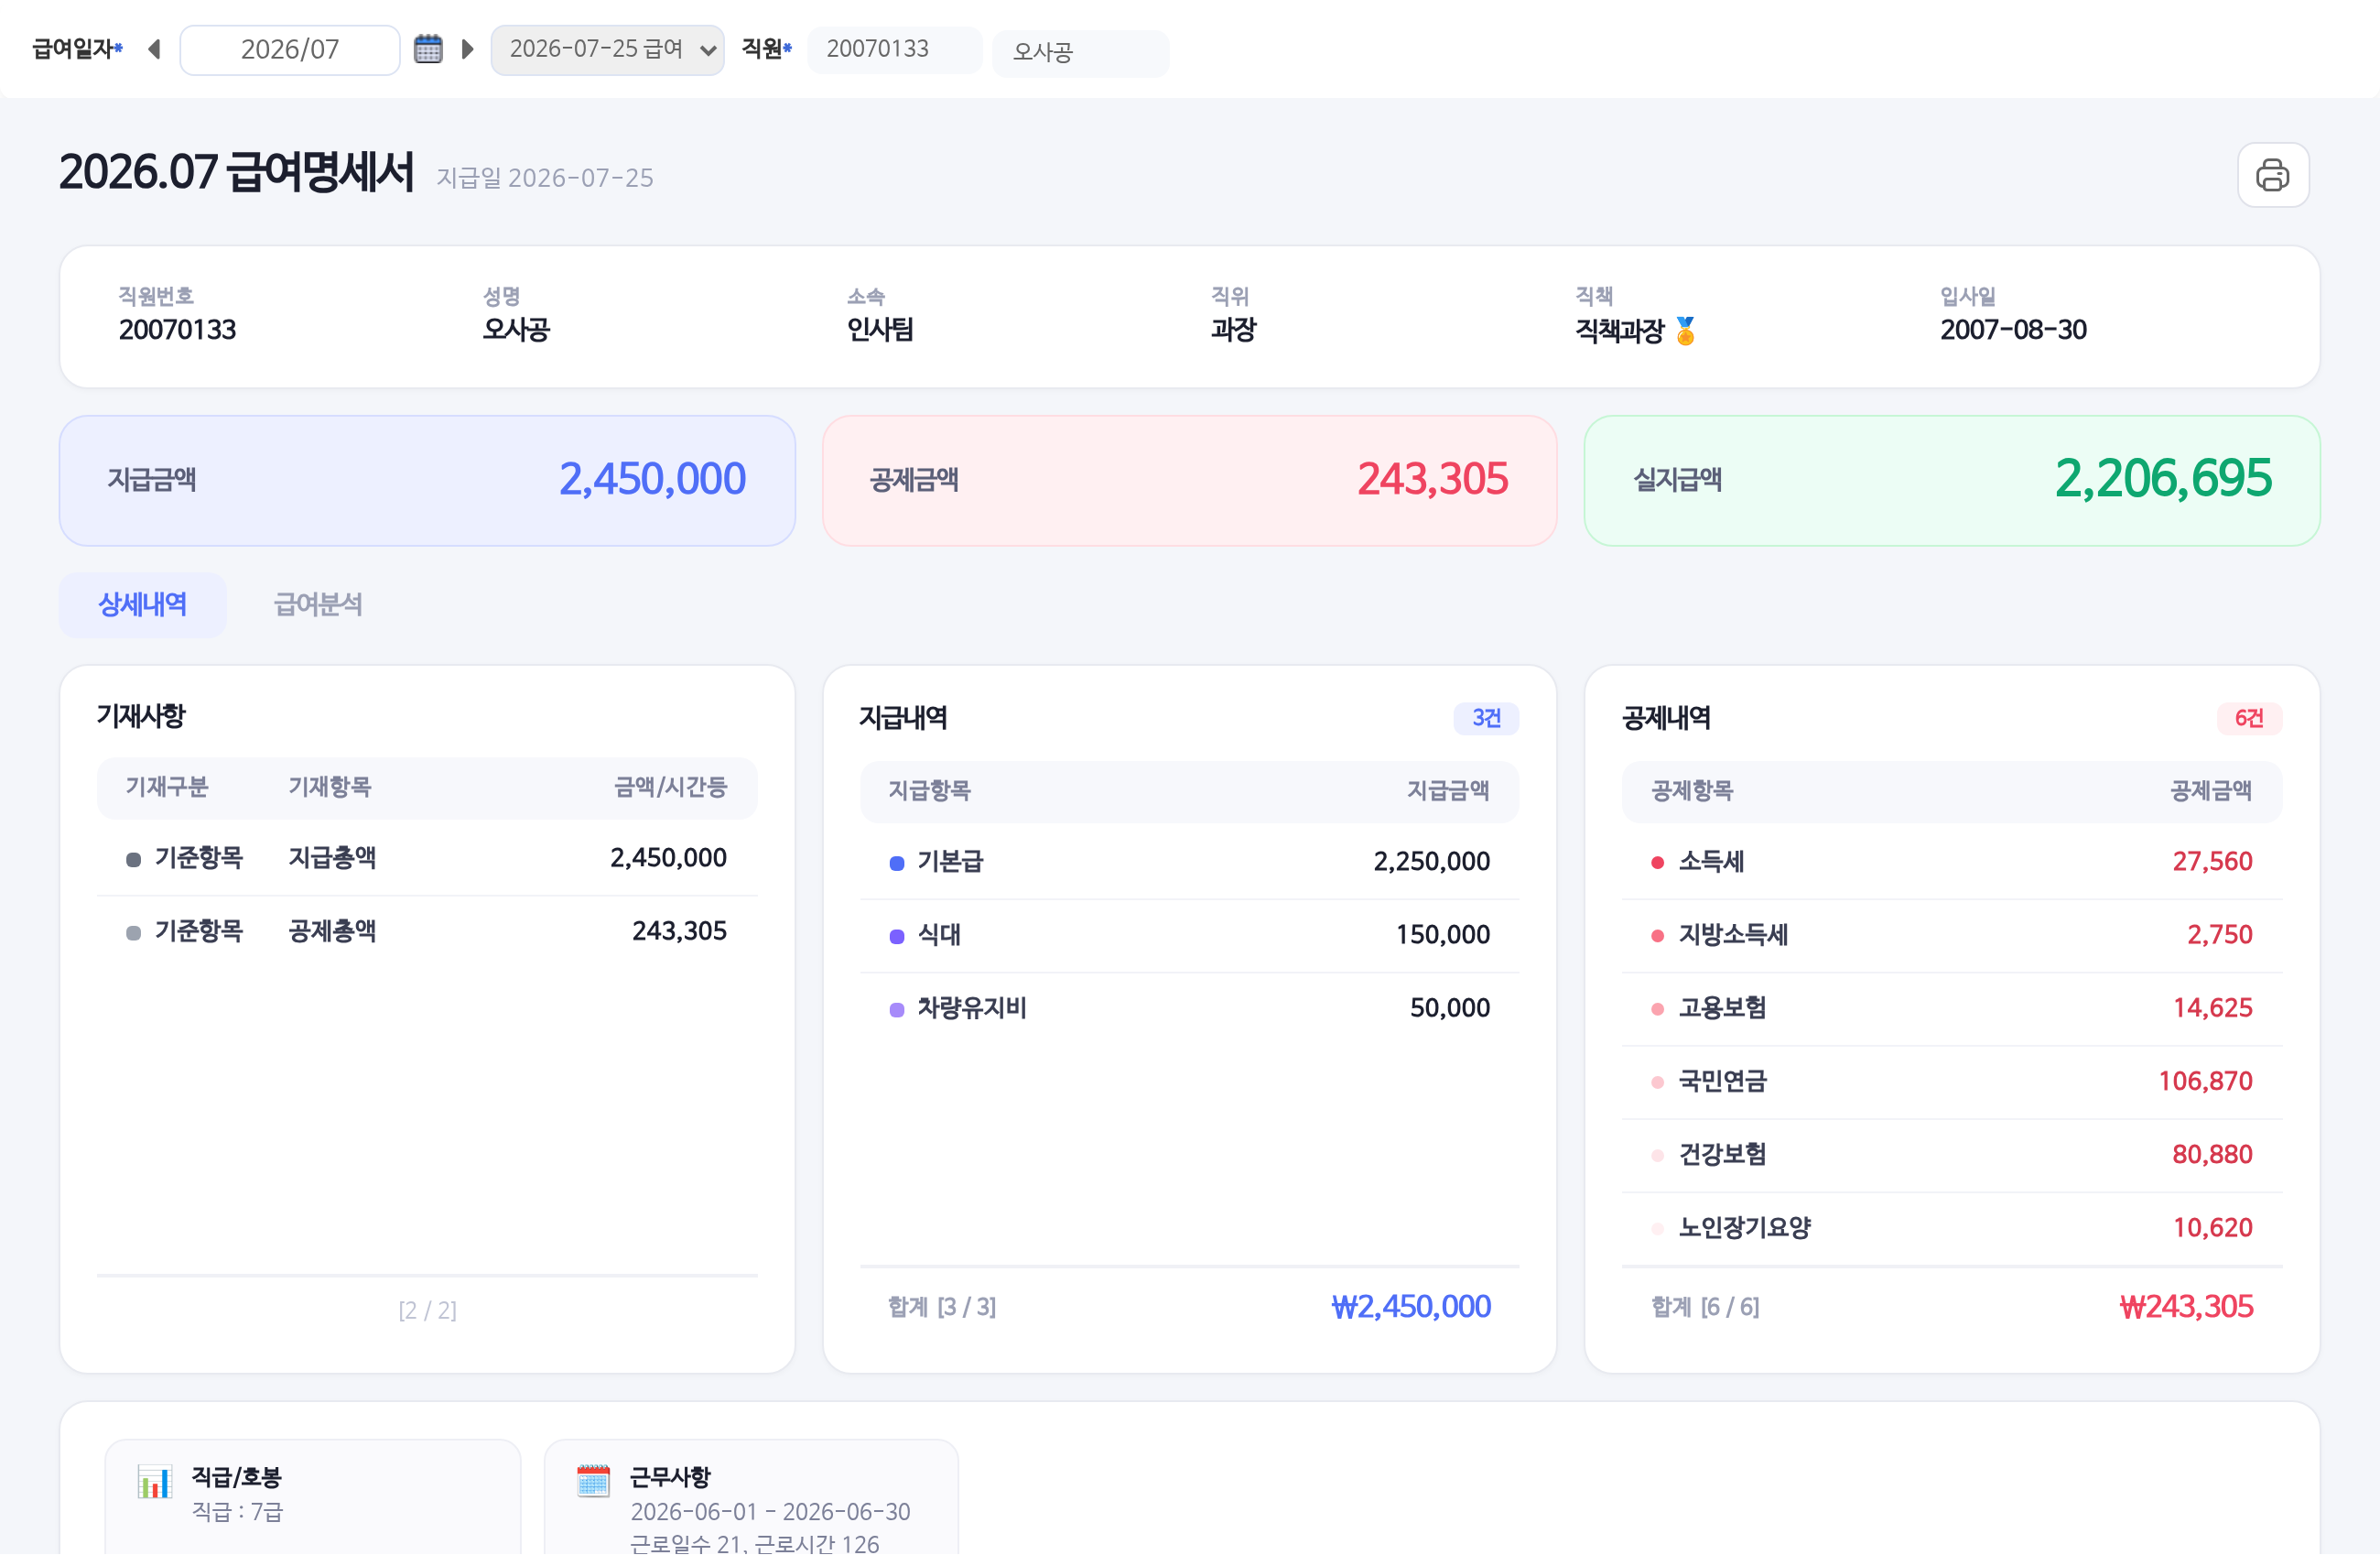Click the 6건 badge in 공제내역

[x=2249, y=719]
